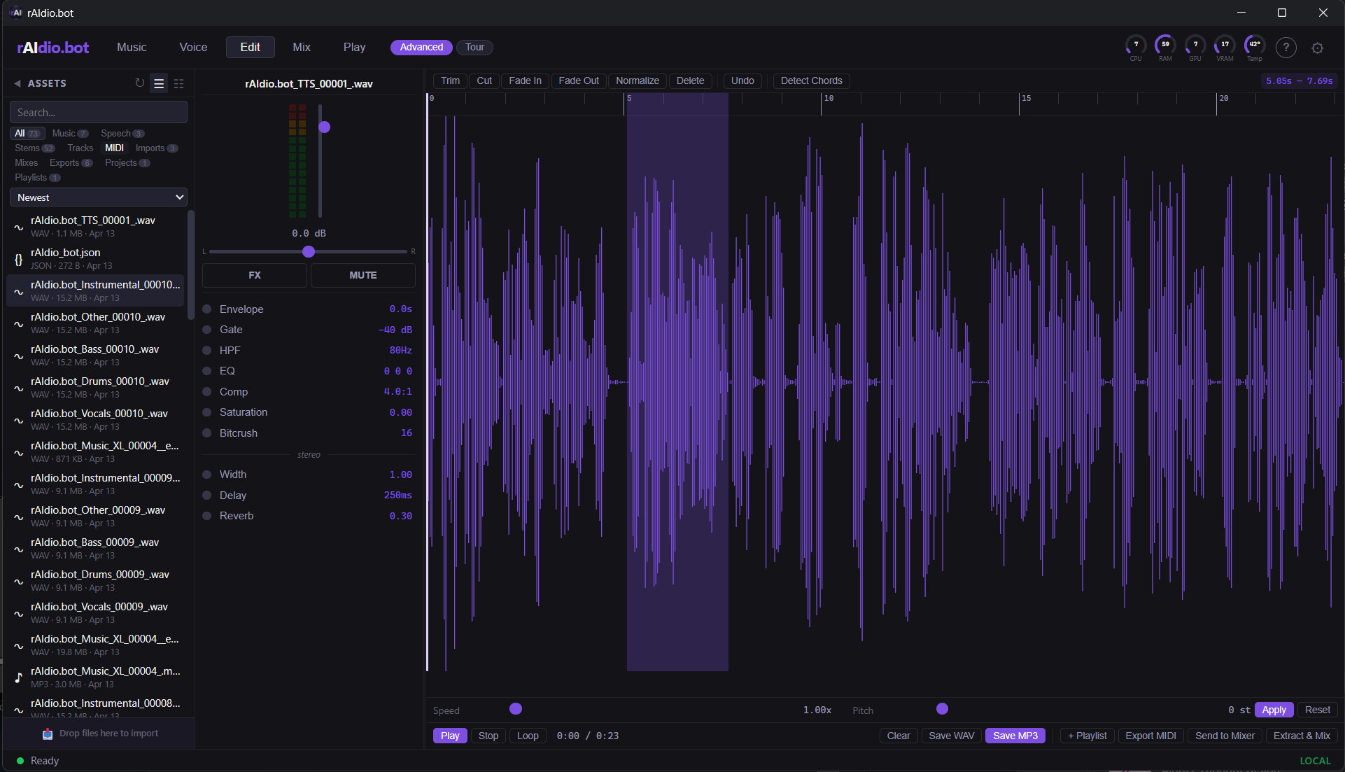Click the L/R pan slider handle
Image resolution: width=1345 pixels, height=772 pixels.
pyautogui.click(x=309, y=252)
